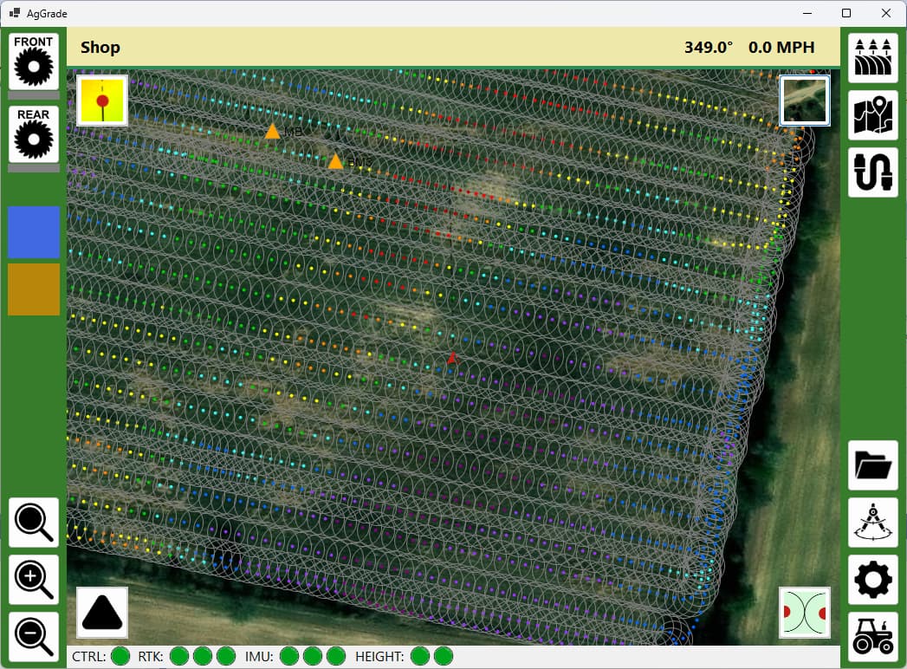907x669 pixels.
Task: Click the Shop field name label
Action: point(100,48)
